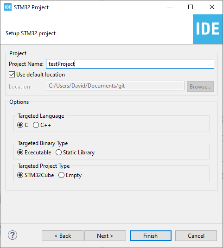Select Empty project type
The height and width of the screenshot is (248, 223).
(x=61, y=175)
